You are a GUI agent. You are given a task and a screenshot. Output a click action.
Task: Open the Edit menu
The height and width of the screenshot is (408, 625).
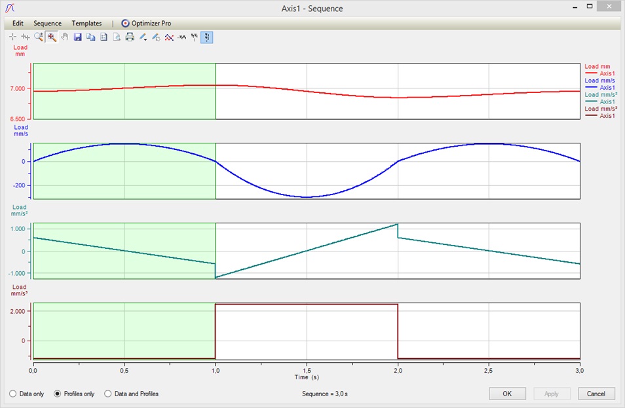pyautogui.click(x=18, y=23)
